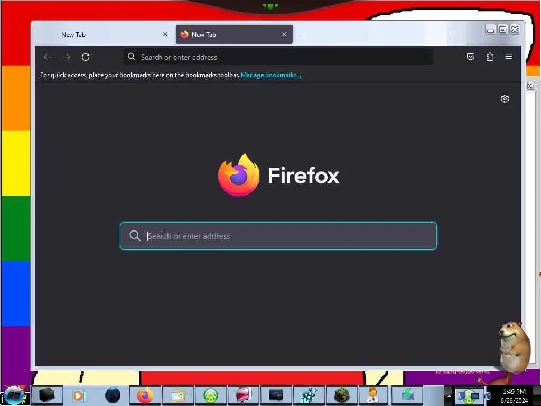Close the first New Tab
This screenshot has width=541, height=406.
[x=165, y=34]
